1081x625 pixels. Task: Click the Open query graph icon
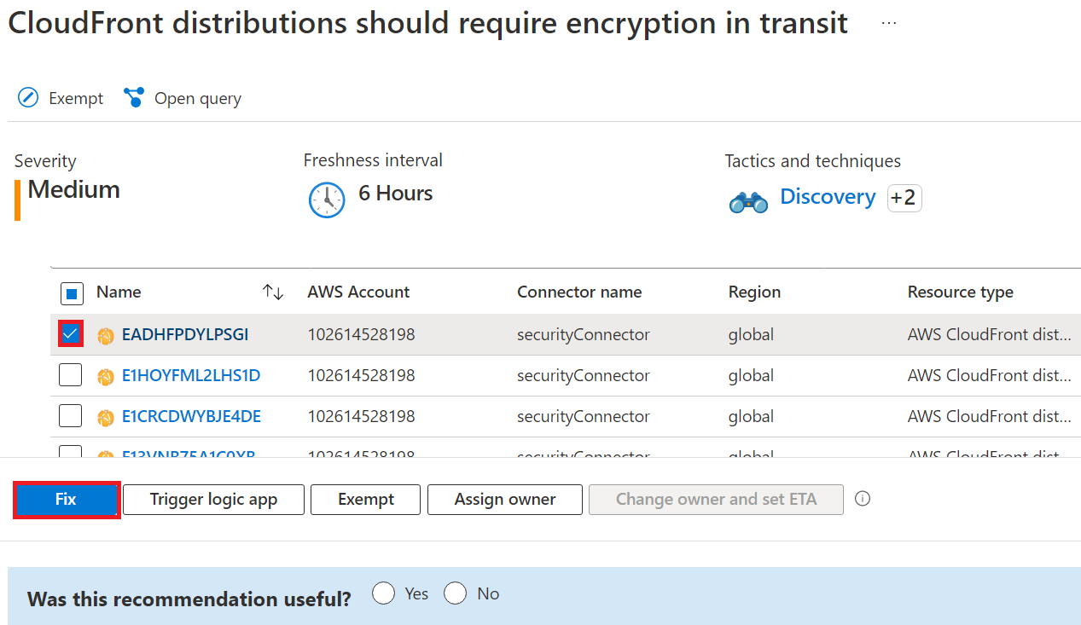(x=134, y=98)
